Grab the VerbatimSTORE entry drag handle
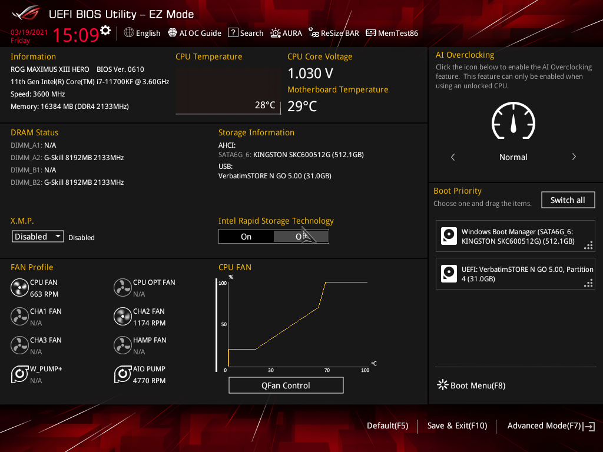Screen dimensions: 603x452 588,283
